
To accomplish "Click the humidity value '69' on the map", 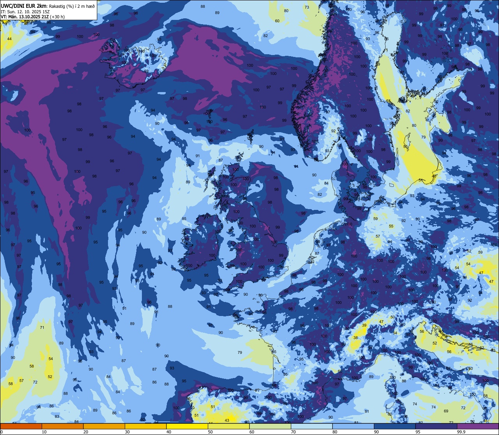I will [446, 411].
